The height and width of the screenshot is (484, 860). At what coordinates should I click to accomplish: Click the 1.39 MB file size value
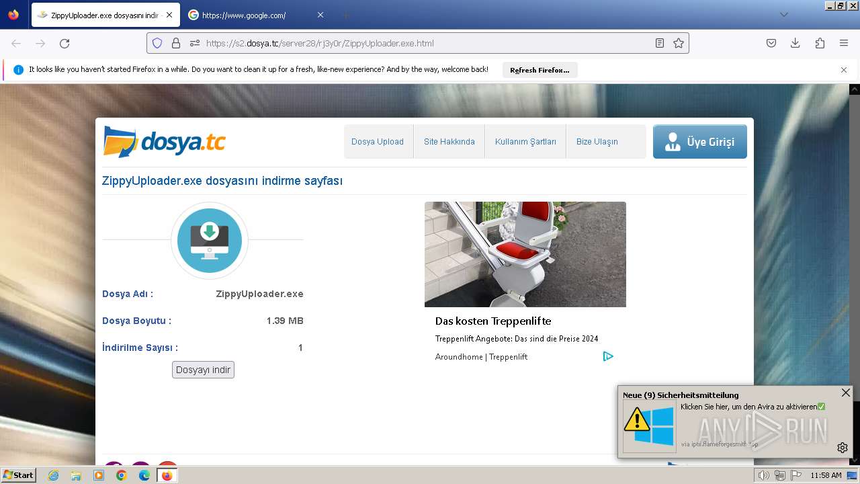(x=285, y=321)
